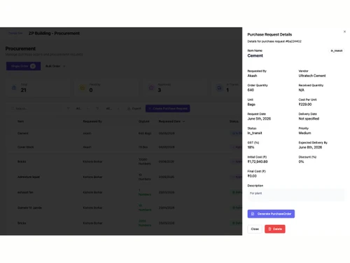Click the 'ZP Building - Procurement' page title
The height and width of the screenshot is (263, 350).
[x=54, y=33]
